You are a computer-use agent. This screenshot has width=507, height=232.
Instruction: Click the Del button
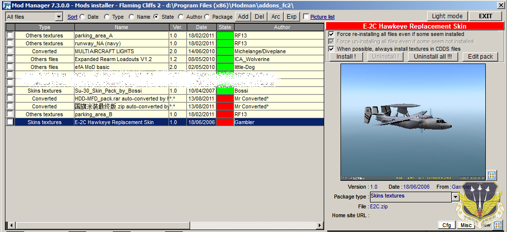[259, 16]
